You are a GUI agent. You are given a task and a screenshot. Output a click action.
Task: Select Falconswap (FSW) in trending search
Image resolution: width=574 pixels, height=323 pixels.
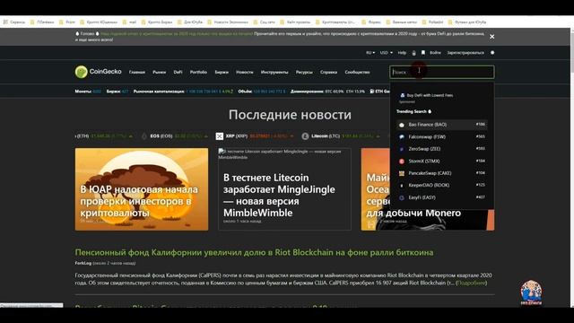click(x=442, y=136)
